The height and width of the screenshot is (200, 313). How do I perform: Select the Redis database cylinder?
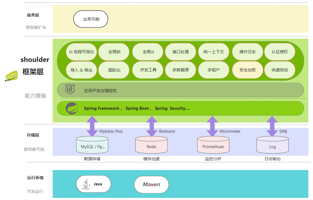(x=152, y=145)
